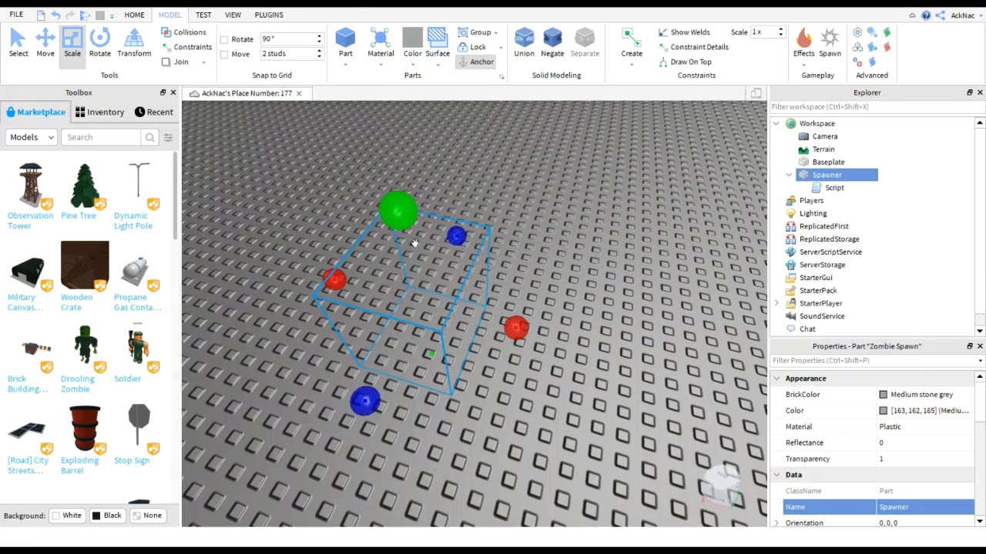Open the Models category dropdown
The width and height of the screenshot is (986, 554).
point(32,137)
